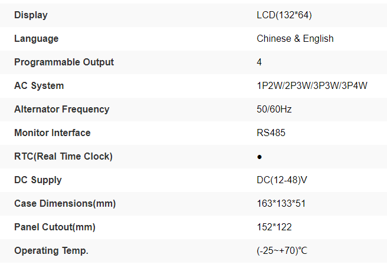Select the 50/60Hz frequency value

(274, 109)
